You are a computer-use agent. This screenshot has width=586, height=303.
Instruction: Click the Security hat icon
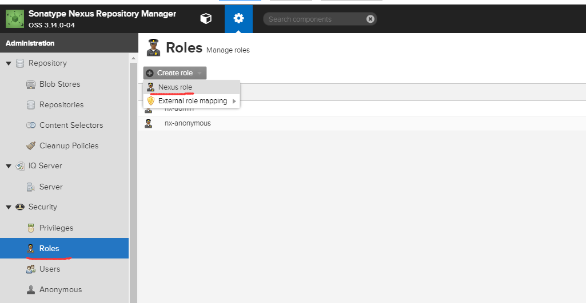click(20, 207)
